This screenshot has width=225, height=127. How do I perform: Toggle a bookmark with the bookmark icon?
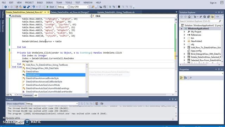coord(119,7)
